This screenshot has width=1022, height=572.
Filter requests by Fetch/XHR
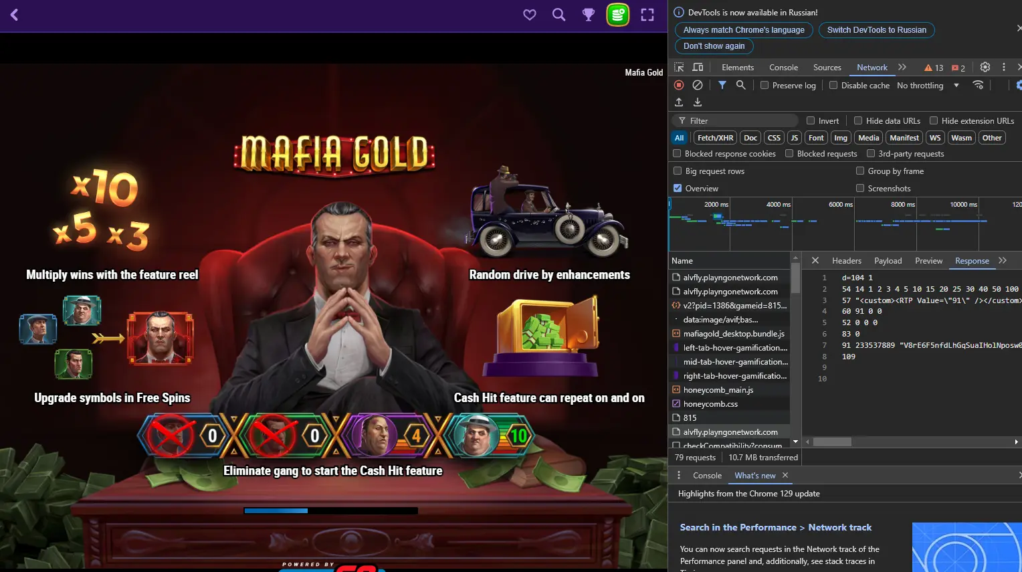coord(716,138)
